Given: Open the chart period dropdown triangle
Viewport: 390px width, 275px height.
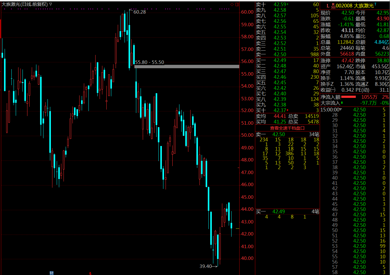Looking at the screenshot, I should [x=51, y=4].
